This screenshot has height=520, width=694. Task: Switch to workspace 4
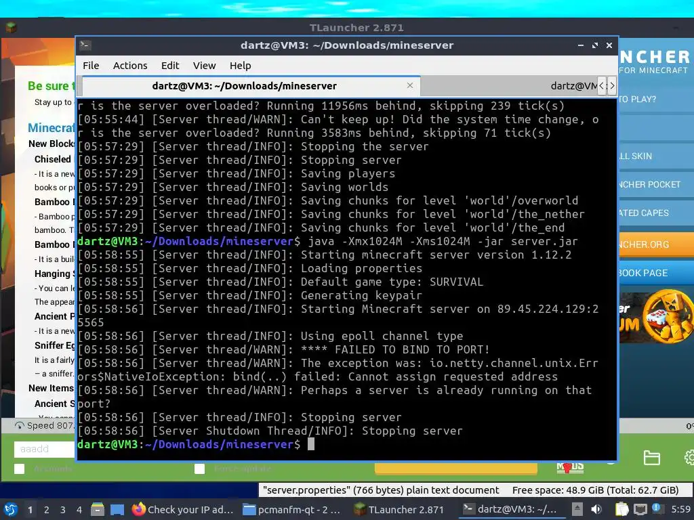pyautogui.click(x=79, y=510)
